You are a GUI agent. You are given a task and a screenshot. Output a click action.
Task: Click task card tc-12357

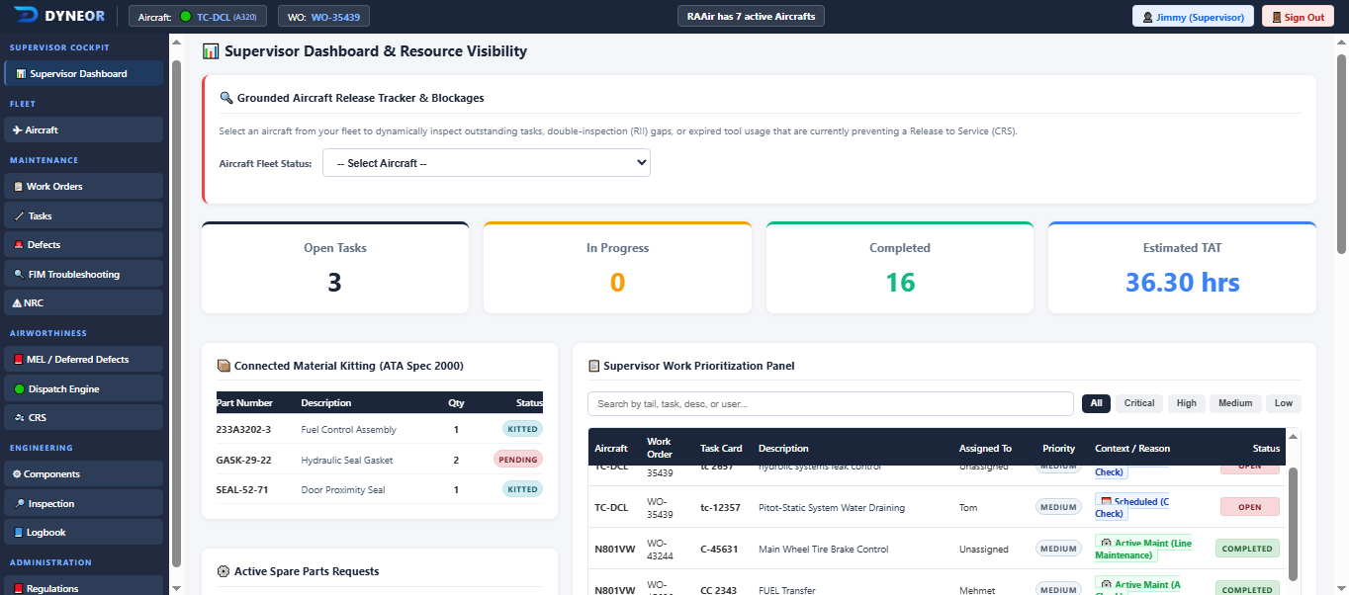(720, 508)
